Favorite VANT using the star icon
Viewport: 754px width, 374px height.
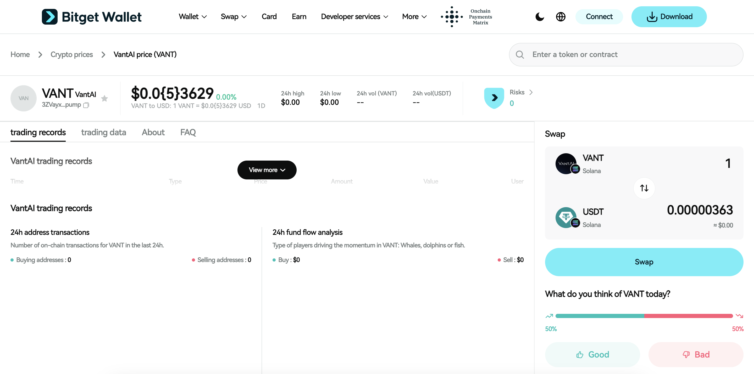coord(104,98)
